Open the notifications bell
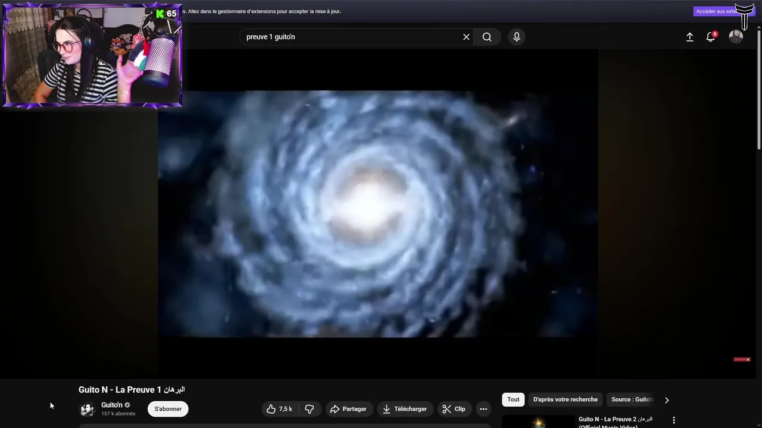The image size is (762, 428). (710, 37)
